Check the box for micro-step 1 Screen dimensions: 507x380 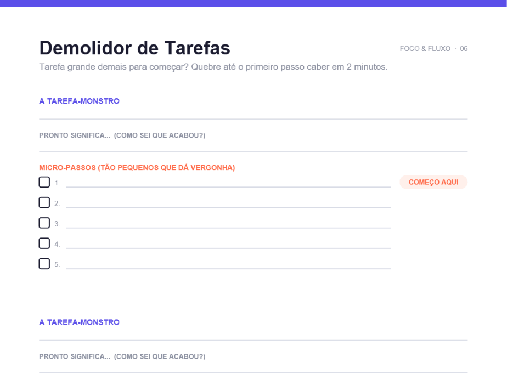coord(44,182)
